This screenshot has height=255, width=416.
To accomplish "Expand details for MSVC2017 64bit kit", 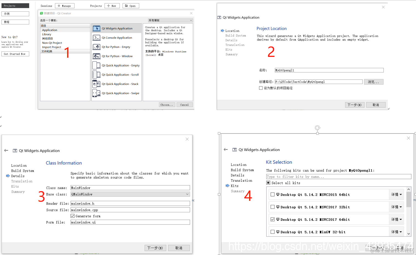I will pos(396,219).
